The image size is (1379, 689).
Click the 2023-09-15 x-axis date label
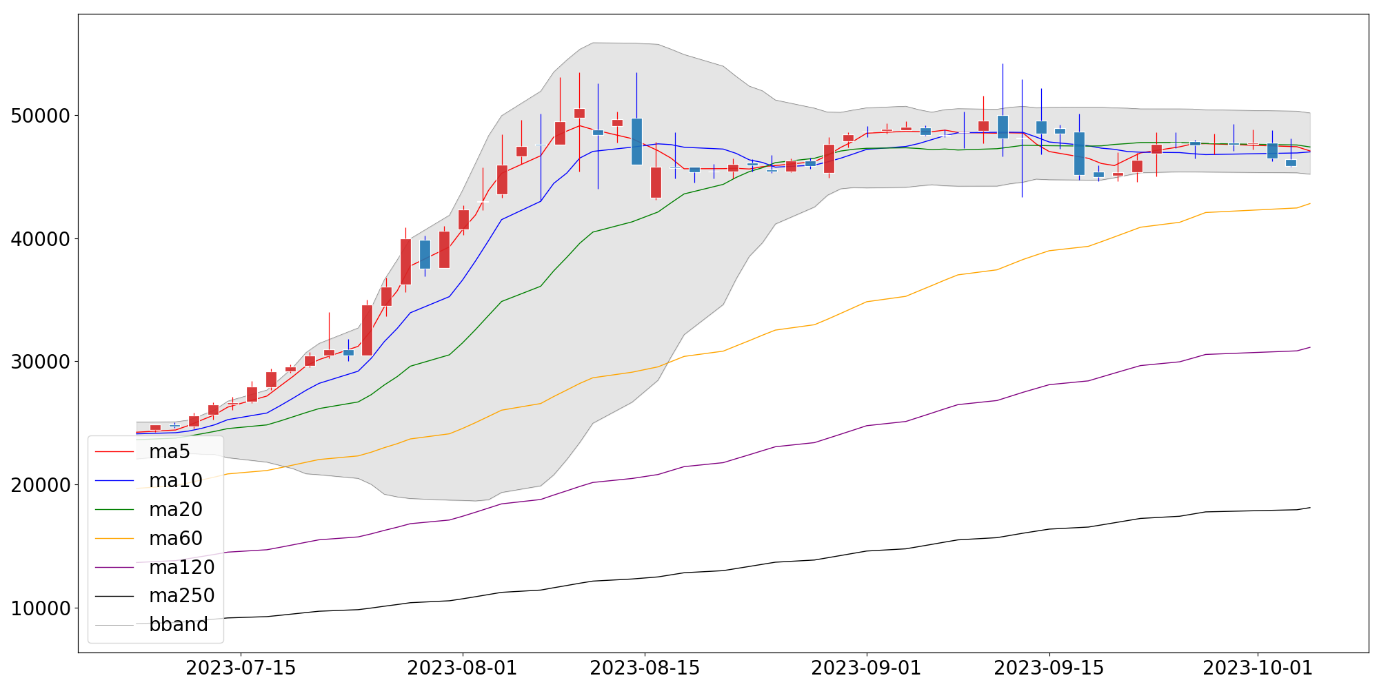click(1049, 668)
